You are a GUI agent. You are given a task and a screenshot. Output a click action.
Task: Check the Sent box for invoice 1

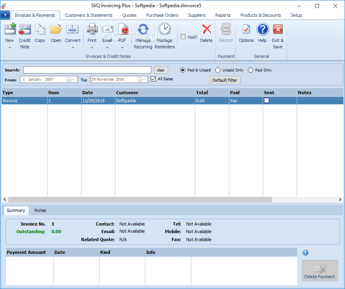coord(266,101)
